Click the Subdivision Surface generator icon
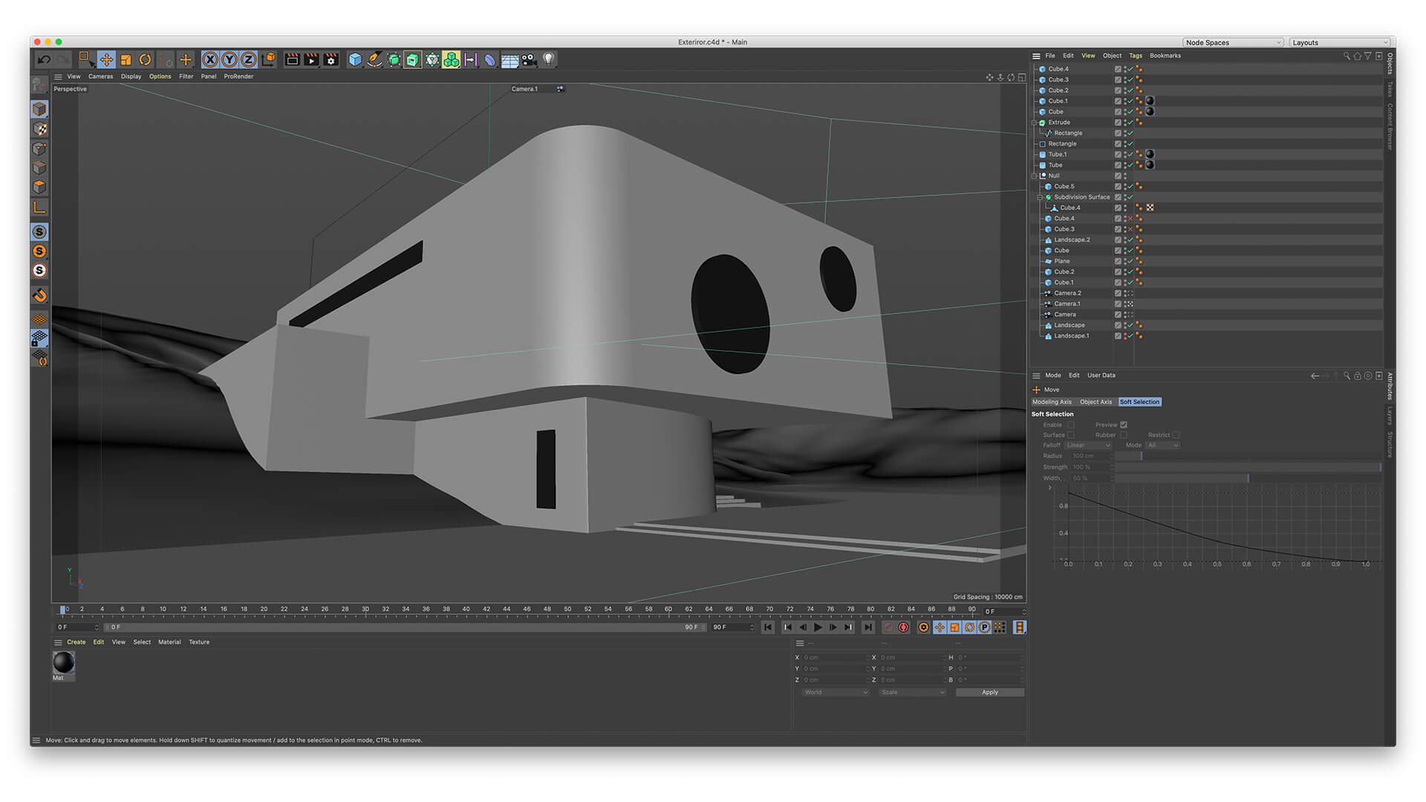The height and width of the screenshot is (802, 1426). tap(394, 60)
